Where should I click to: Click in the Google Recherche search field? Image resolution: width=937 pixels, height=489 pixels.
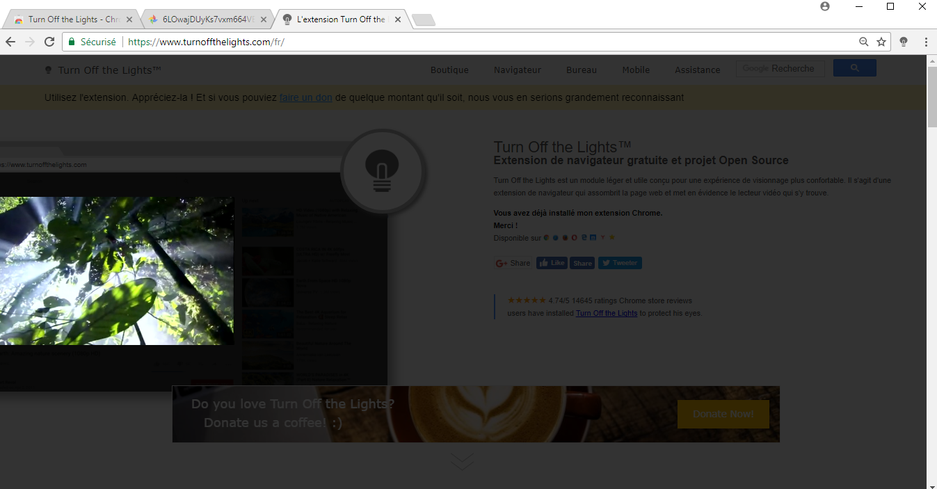(x=780, y=68)
